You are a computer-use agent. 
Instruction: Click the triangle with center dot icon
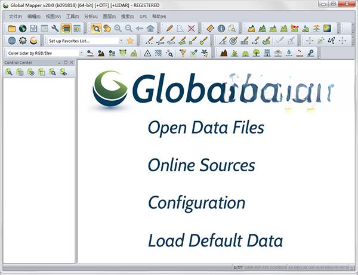[147, 53]
